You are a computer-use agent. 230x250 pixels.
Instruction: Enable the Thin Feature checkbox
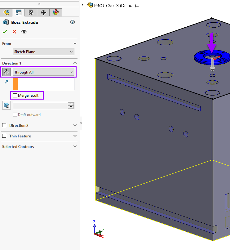(x=4, y=136)
